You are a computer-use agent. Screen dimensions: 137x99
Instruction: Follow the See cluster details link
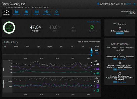pyautogui.click(x=94, y=22)
